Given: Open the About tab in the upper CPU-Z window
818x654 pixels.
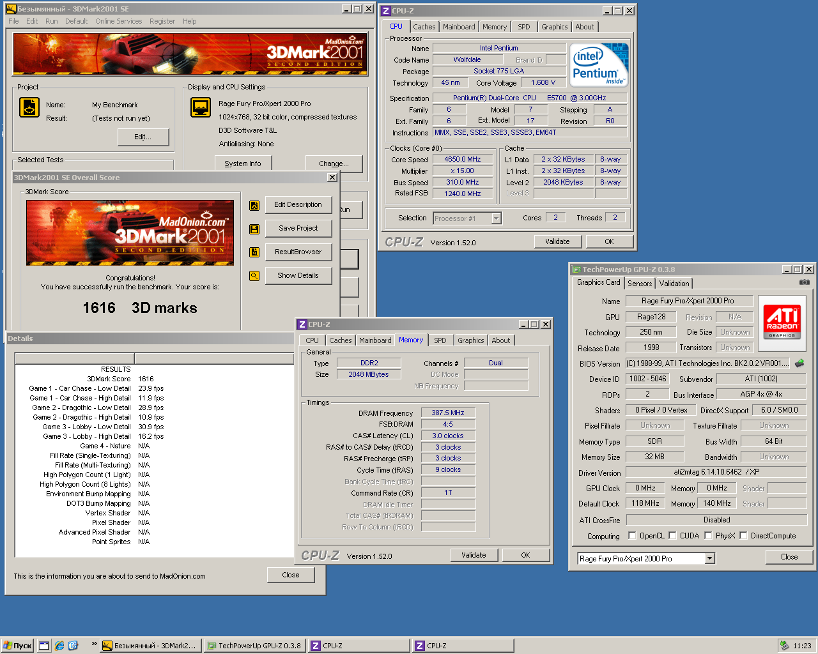Looking at the screenshot, I should (585, 27).
